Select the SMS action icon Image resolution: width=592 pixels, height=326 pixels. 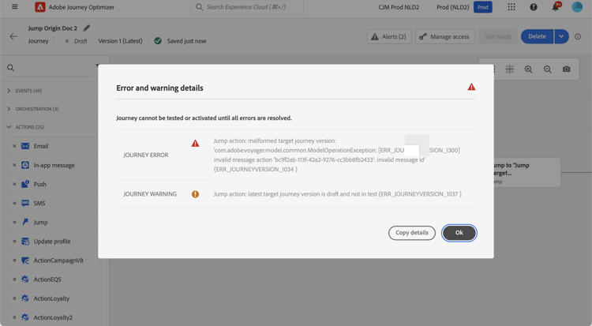click(25, 203)
